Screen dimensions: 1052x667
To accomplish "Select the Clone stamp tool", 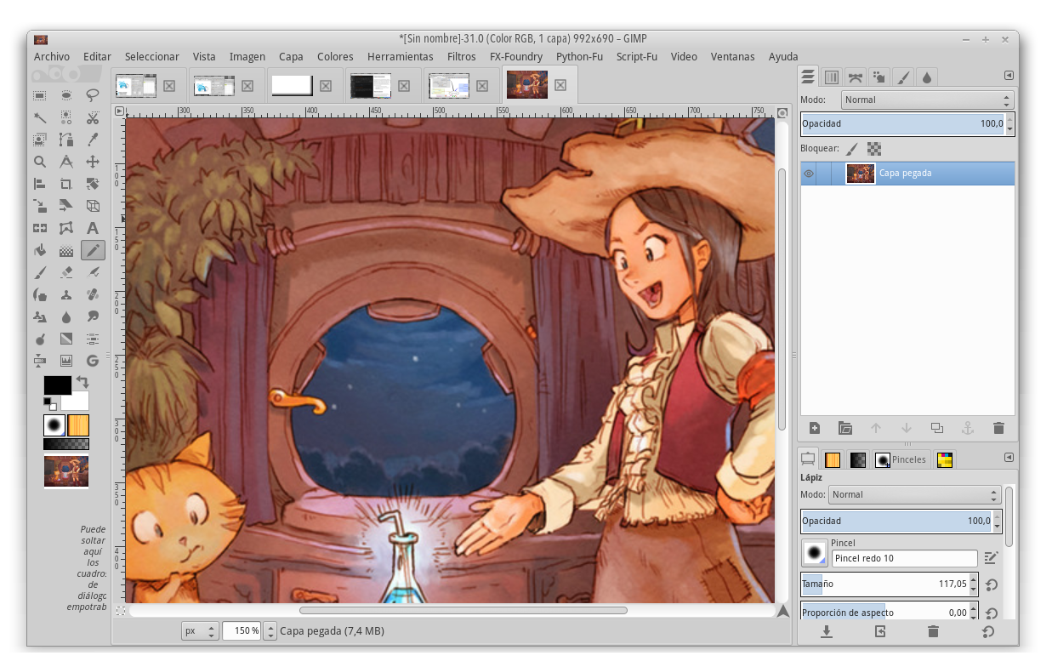I will coord(66,294).
